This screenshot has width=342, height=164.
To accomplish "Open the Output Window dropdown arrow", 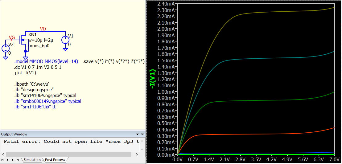I will [138, 134].
